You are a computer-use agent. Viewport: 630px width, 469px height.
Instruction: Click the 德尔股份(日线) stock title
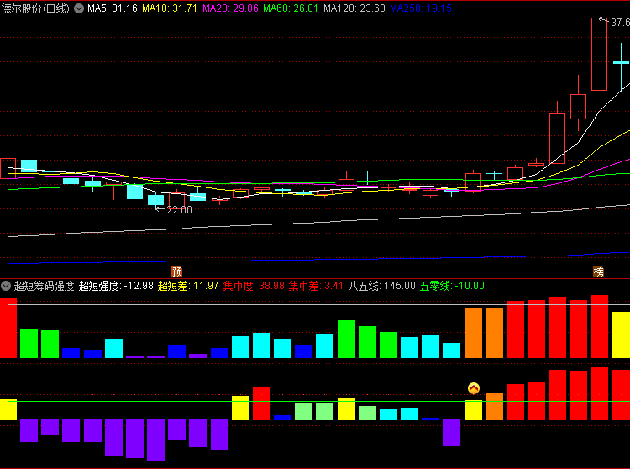[x=35, y=8]
